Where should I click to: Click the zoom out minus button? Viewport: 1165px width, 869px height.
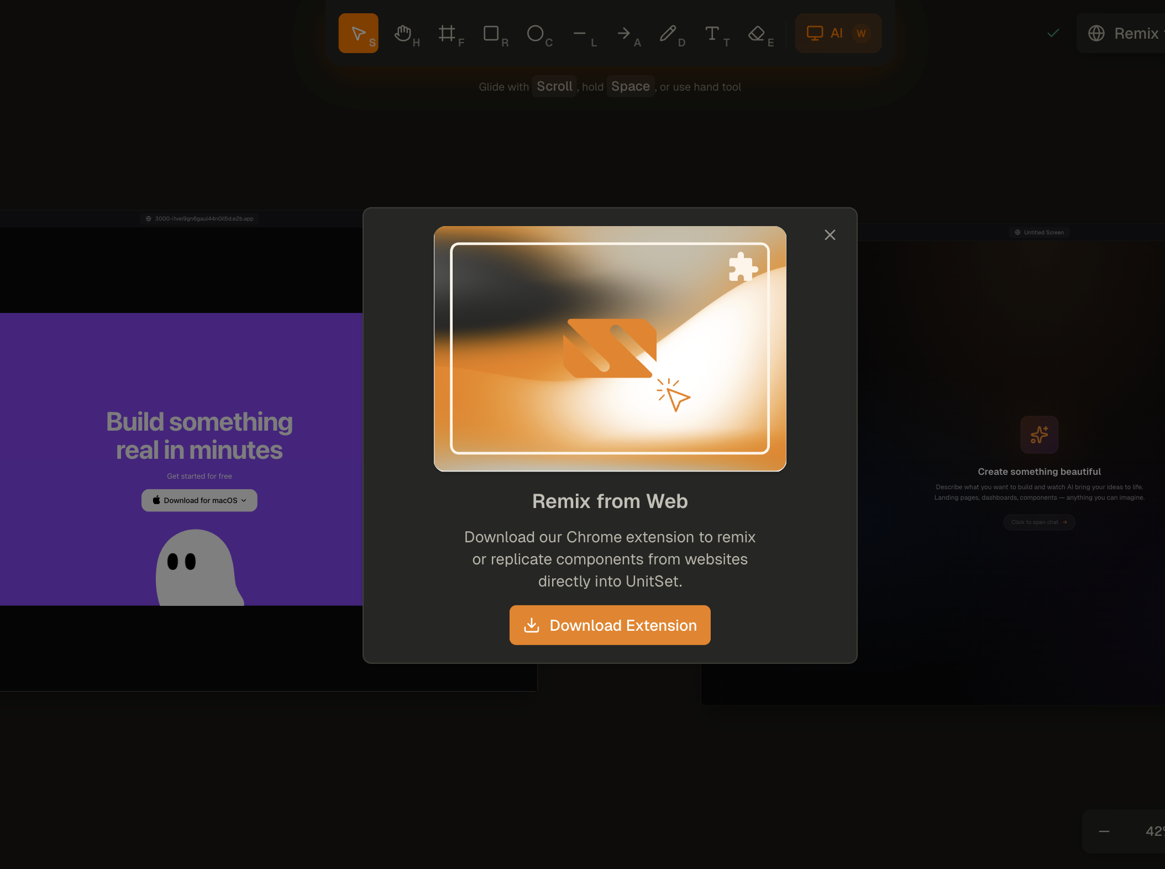point(1104,831)
